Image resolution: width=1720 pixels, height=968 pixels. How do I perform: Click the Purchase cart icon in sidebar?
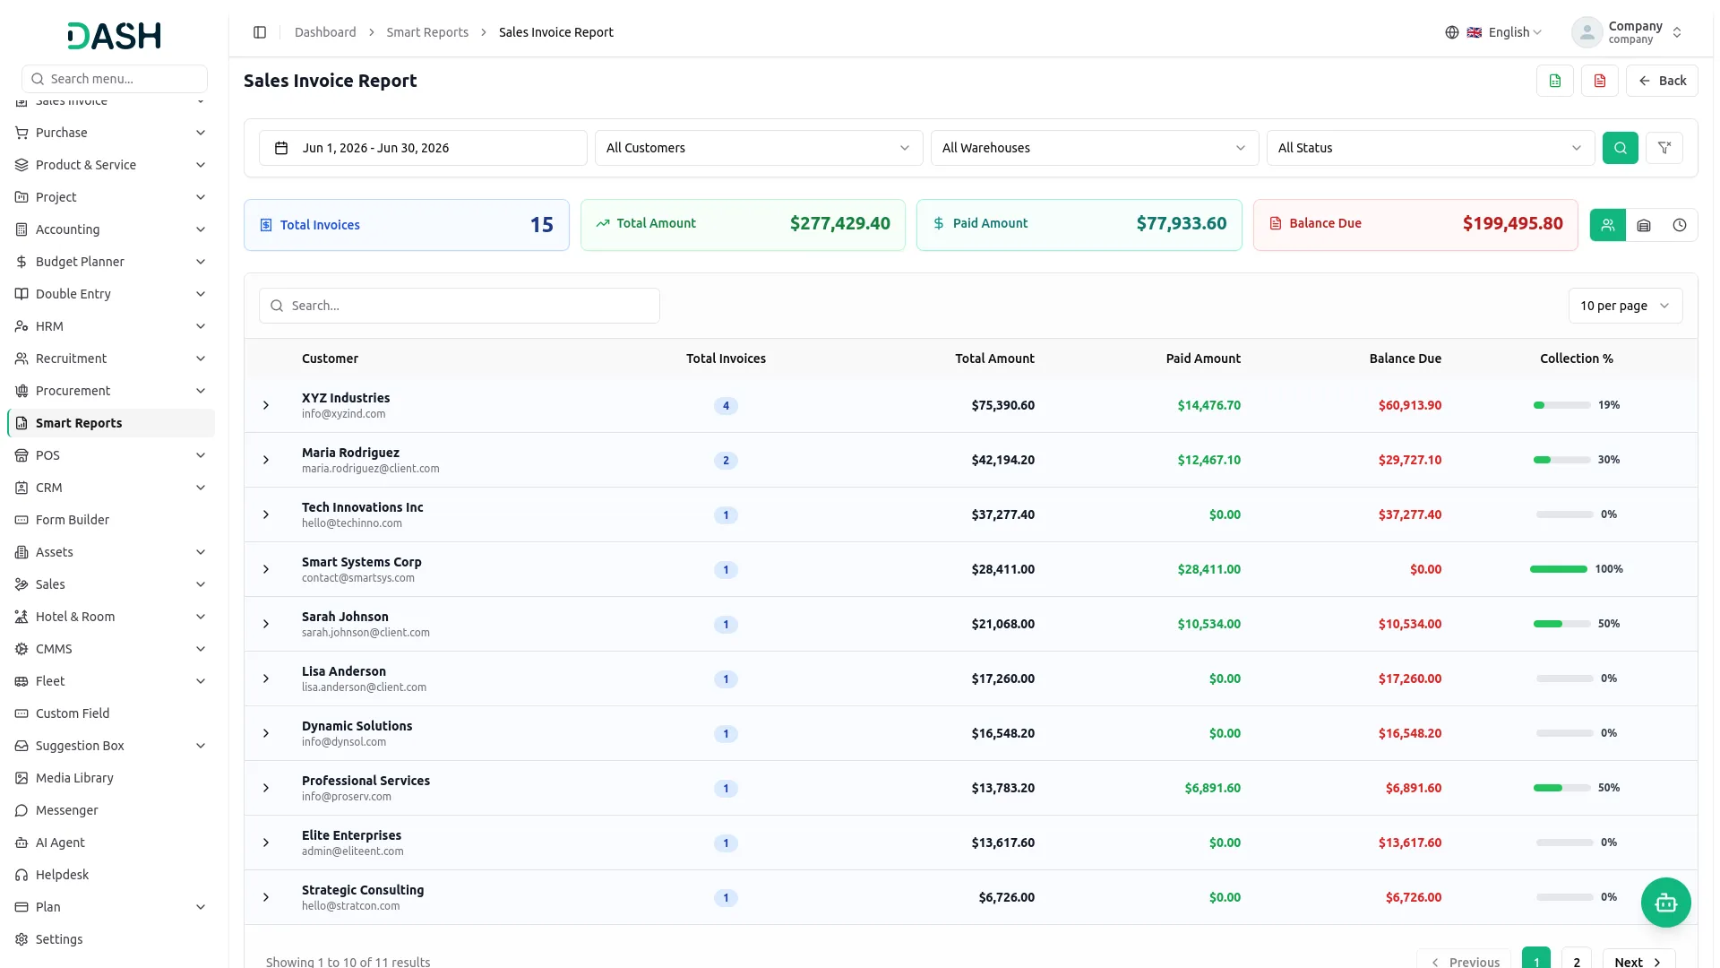21,133
